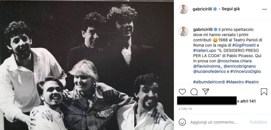271x130 pixels.
Task: Click the gabricirilli profile picture in header
Action: (x=183, y=9)
